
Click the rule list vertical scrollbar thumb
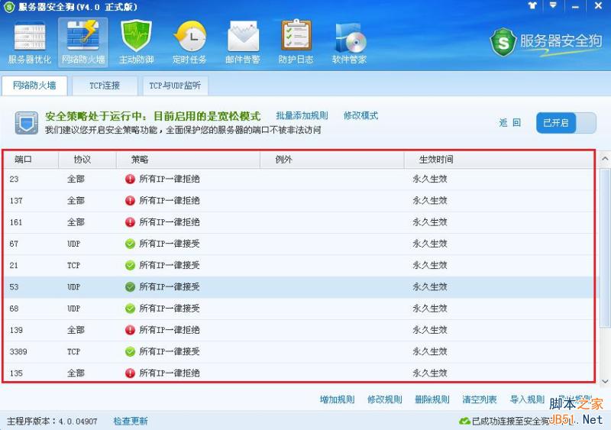click(605, 248)
